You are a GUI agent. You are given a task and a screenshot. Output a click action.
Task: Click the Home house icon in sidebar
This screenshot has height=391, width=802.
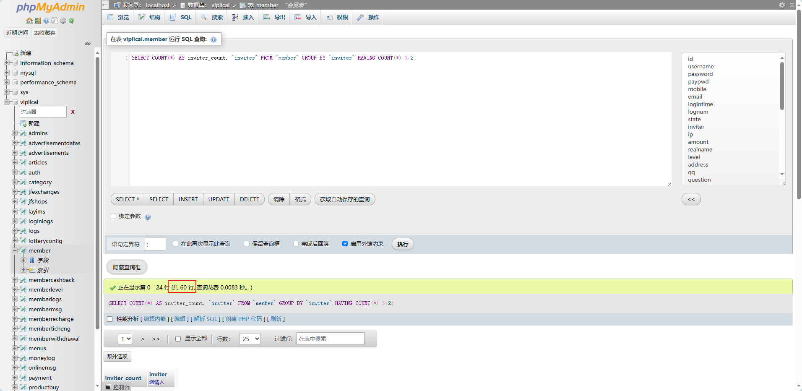(x=29, y=21)
